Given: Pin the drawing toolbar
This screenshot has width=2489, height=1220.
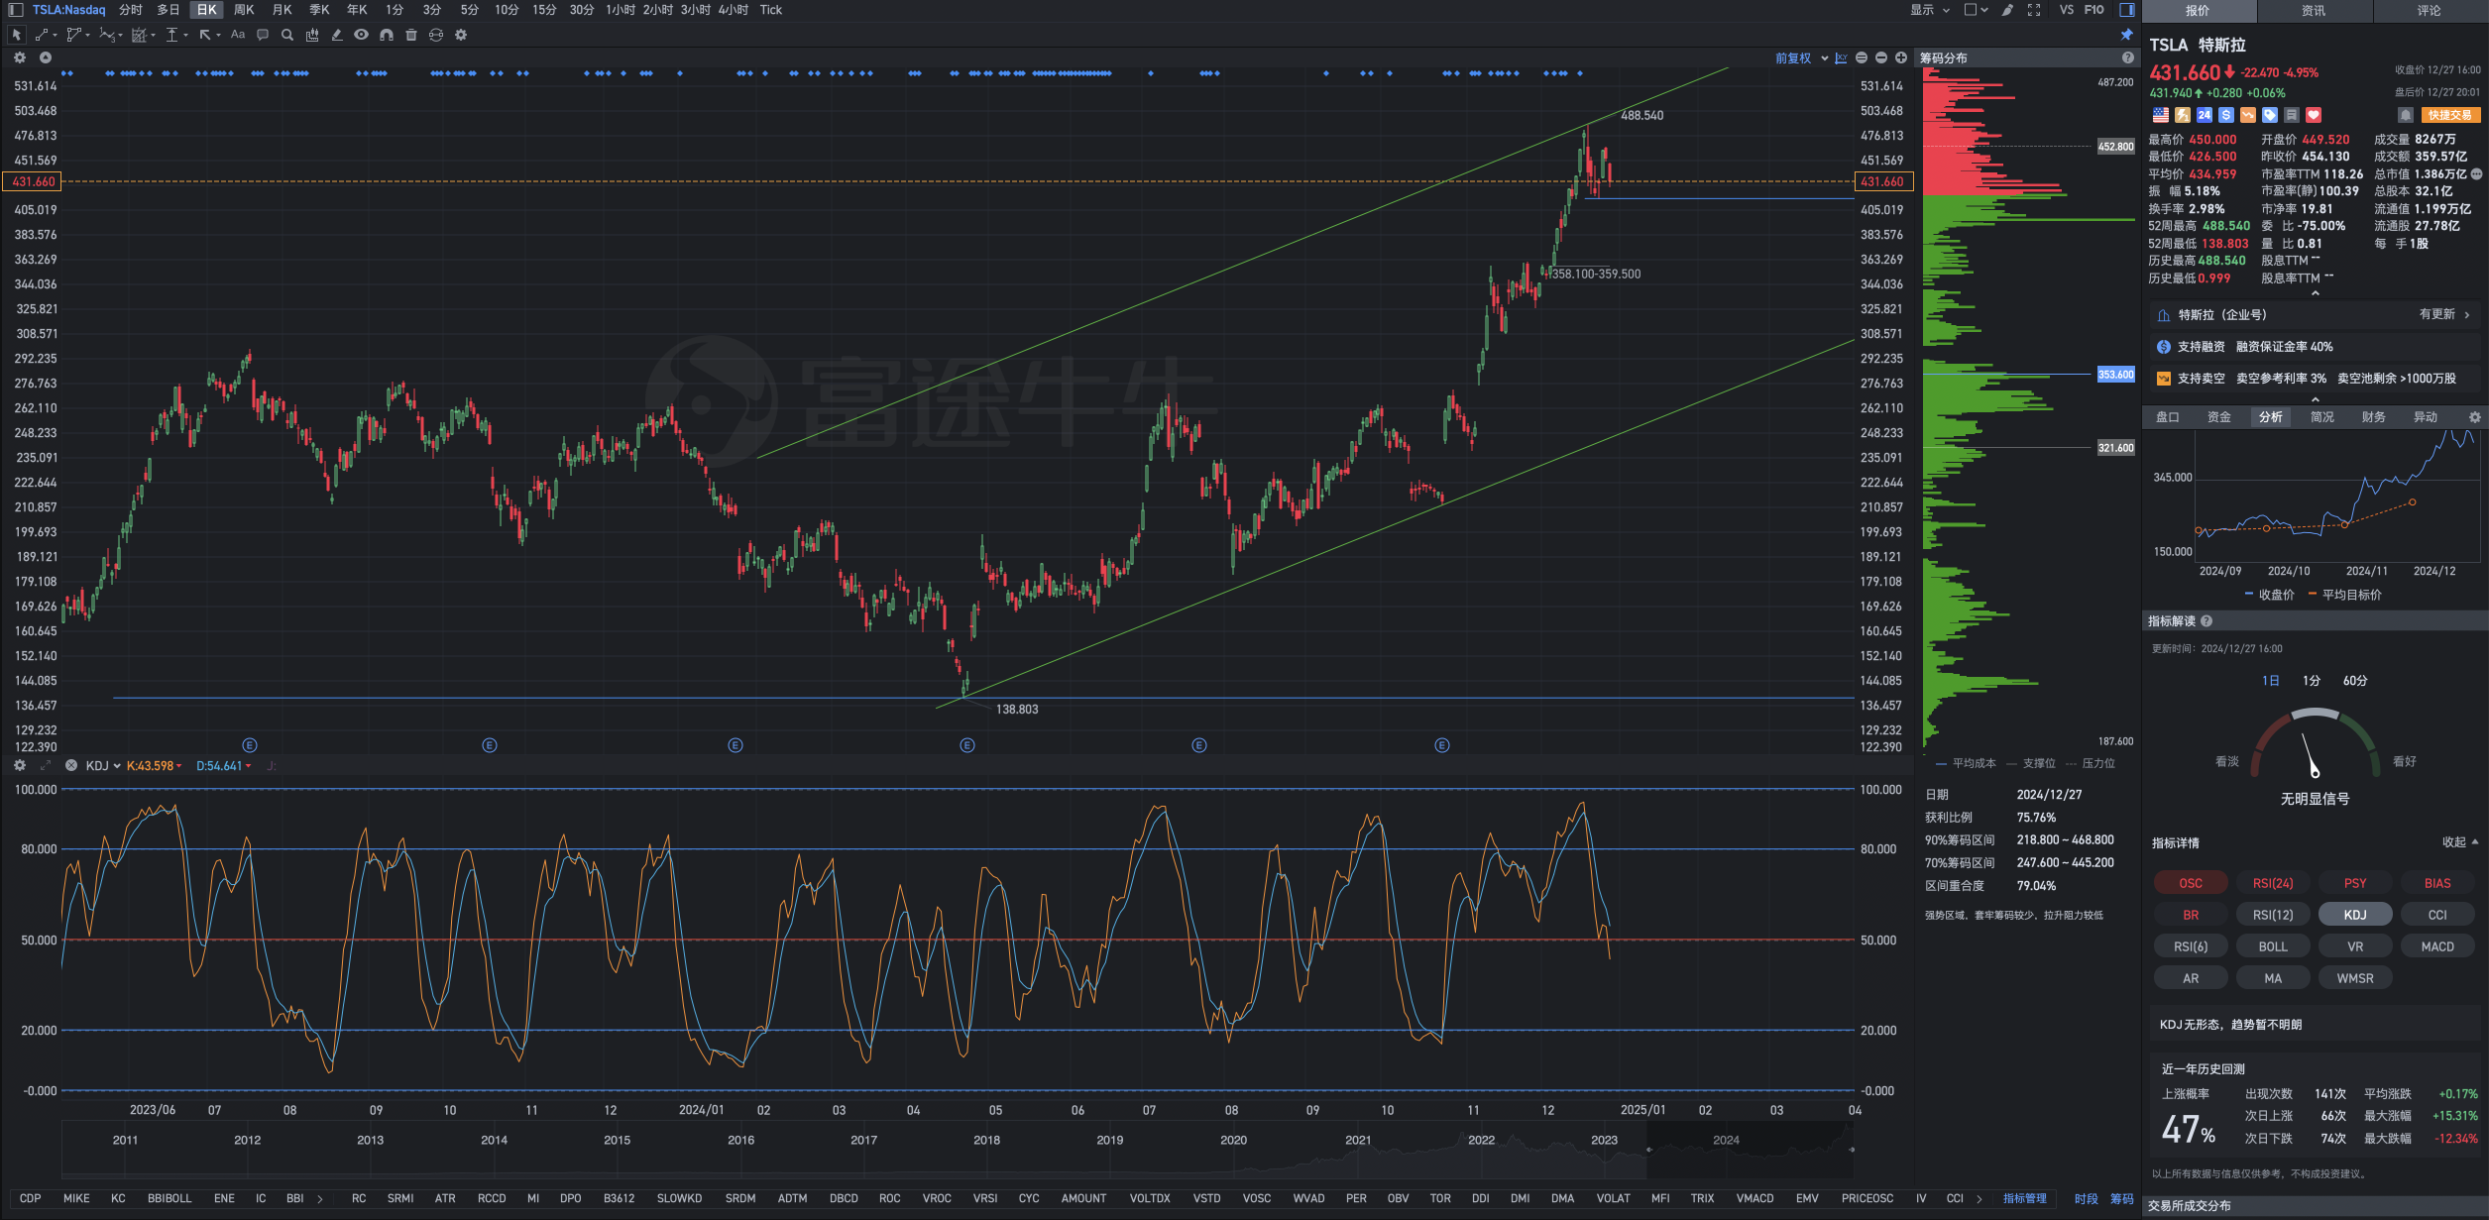Looking at the screenshot, I should (2126, 35).
